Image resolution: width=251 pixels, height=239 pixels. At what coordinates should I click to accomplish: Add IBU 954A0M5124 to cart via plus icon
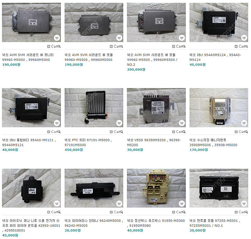tap(236, 46)
